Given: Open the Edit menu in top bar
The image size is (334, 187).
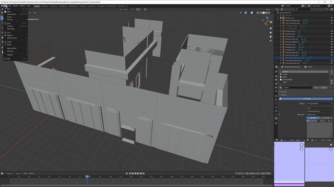Looking at the screenshot, I should pos(10,6).
